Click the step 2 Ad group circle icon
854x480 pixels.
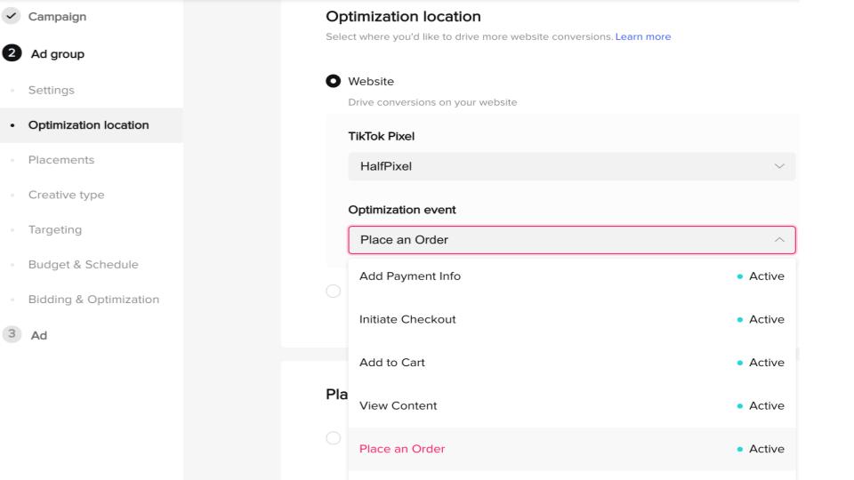tap(12, 53)
